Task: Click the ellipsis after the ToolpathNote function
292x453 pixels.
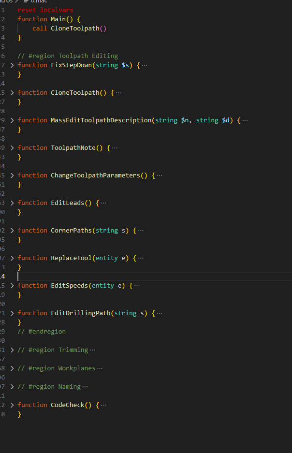Action: point(115,148)
